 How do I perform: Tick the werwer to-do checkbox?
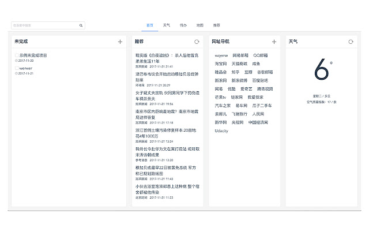17,68
